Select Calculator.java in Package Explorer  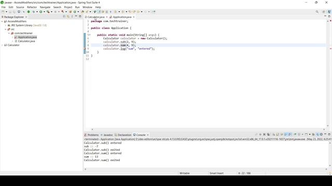click(x=26, y=41)
